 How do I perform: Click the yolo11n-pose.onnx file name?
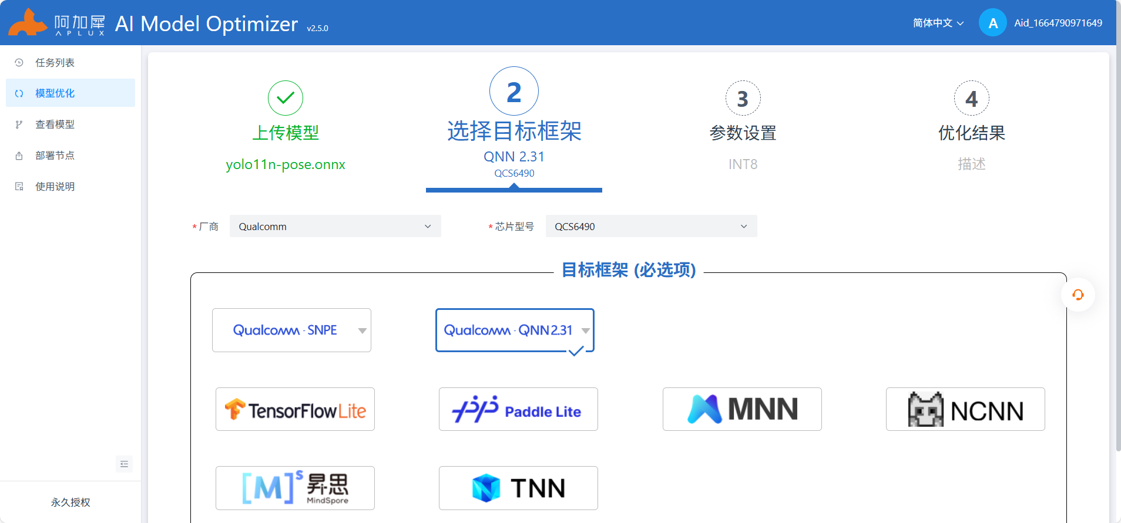[286, 164]
